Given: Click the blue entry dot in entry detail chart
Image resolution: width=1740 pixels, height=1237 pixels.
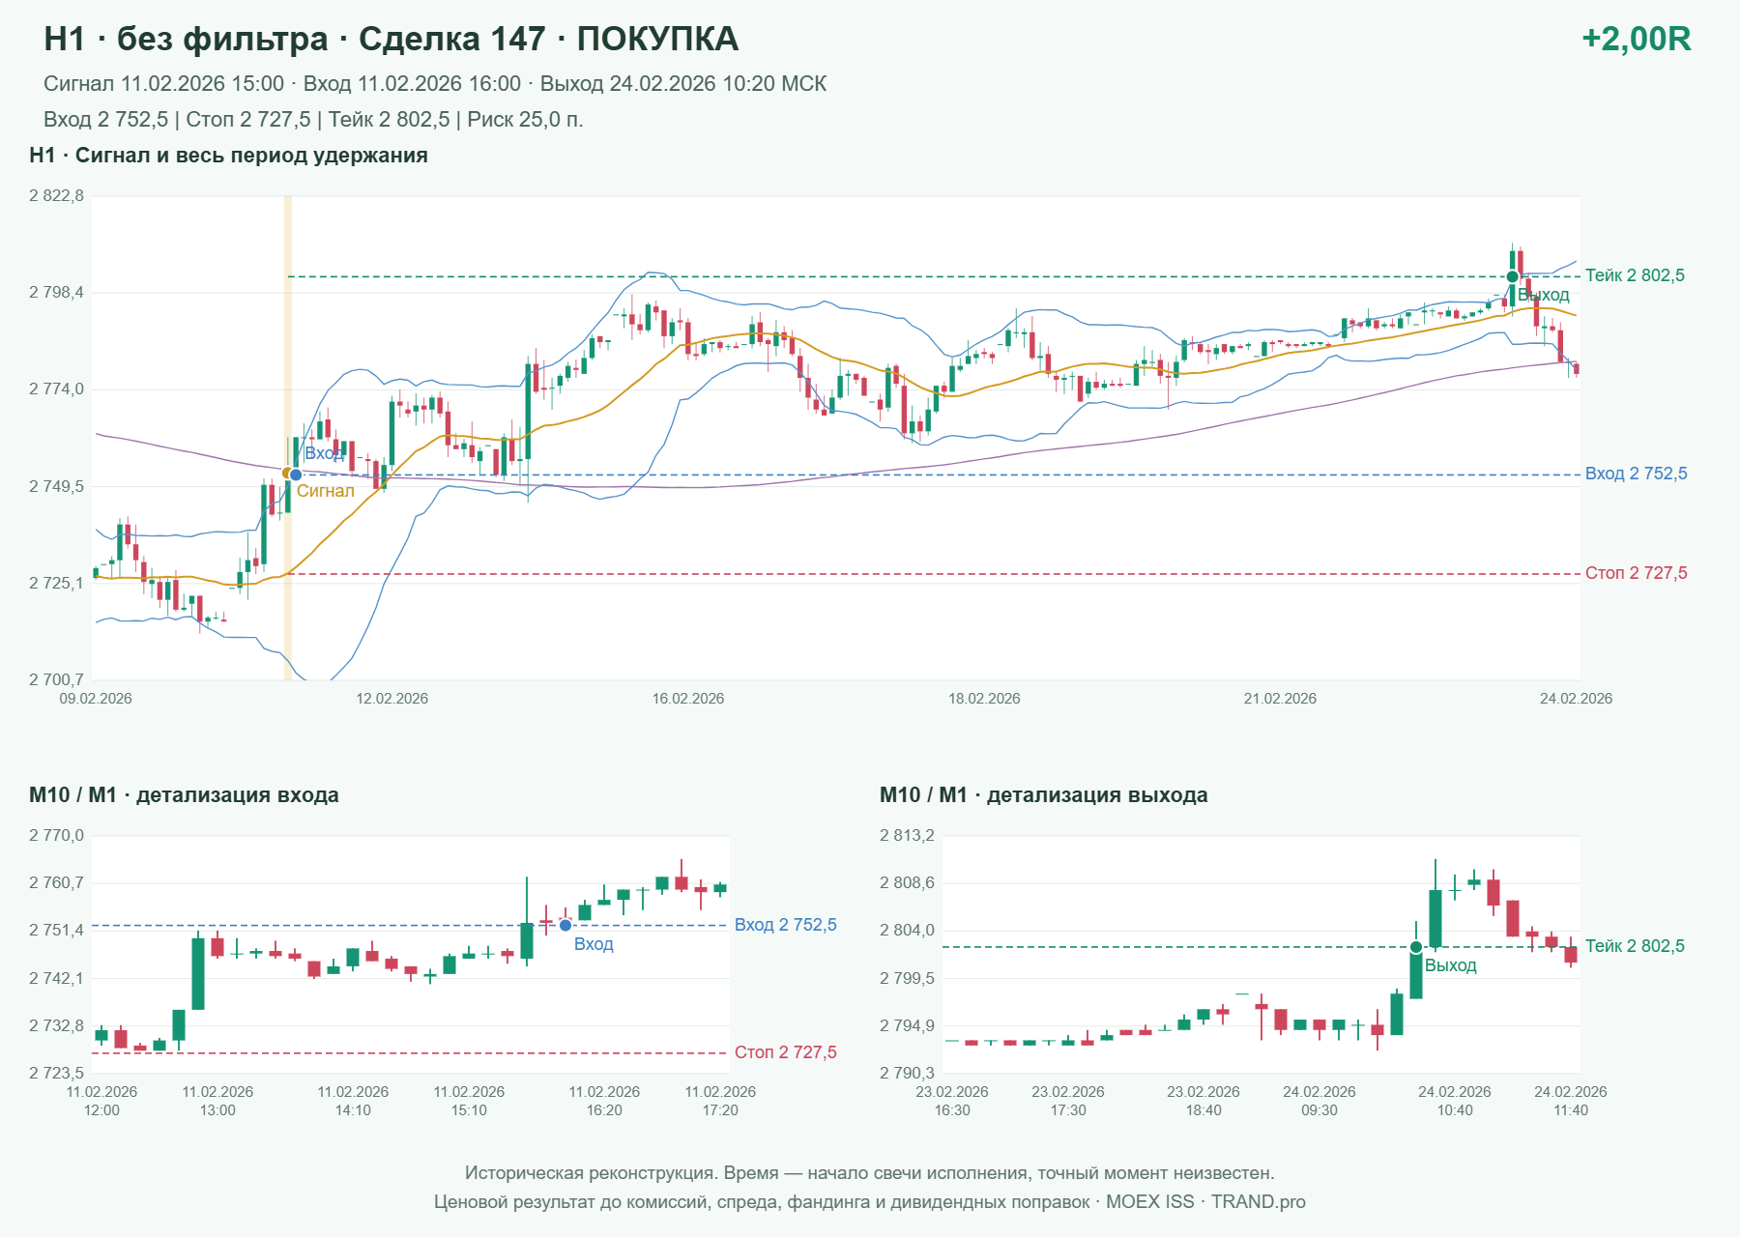Looking at the screenshot, I should pos(565,926).
